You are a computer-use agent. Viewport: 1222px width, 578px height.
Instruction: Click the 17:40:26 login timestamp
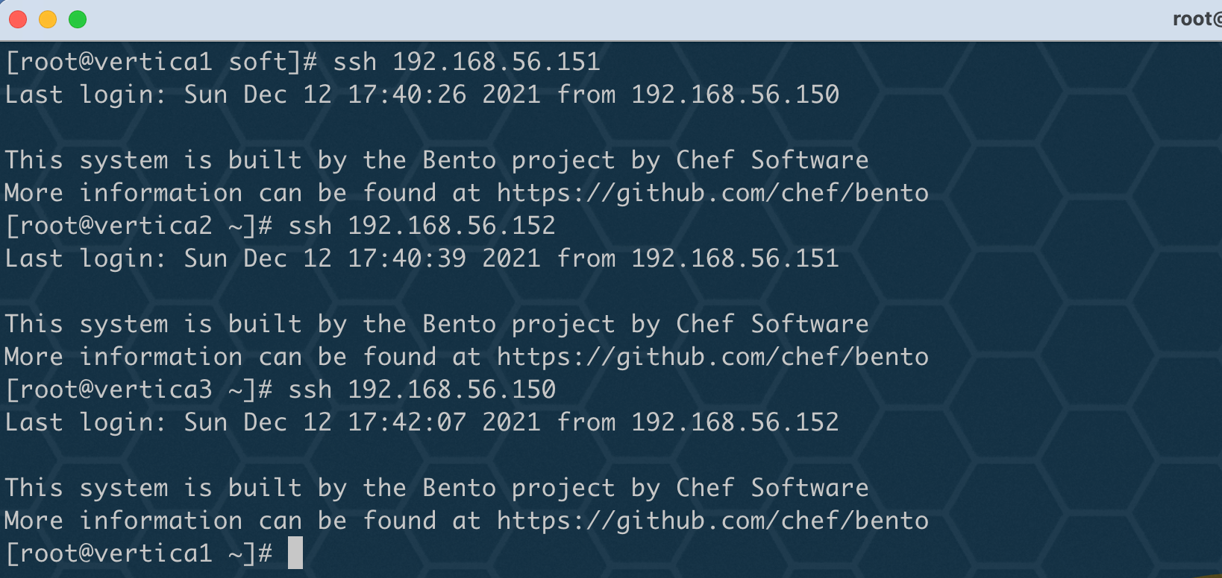tap(407, 95)
